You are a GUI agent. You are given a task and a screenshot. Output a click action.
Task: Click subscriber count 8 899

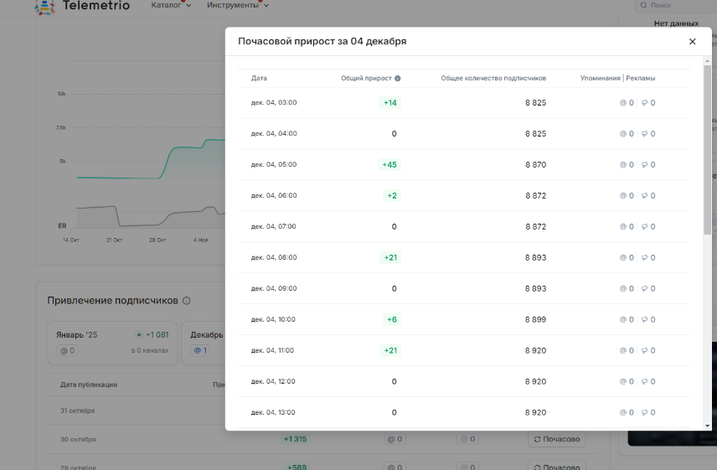535,319
